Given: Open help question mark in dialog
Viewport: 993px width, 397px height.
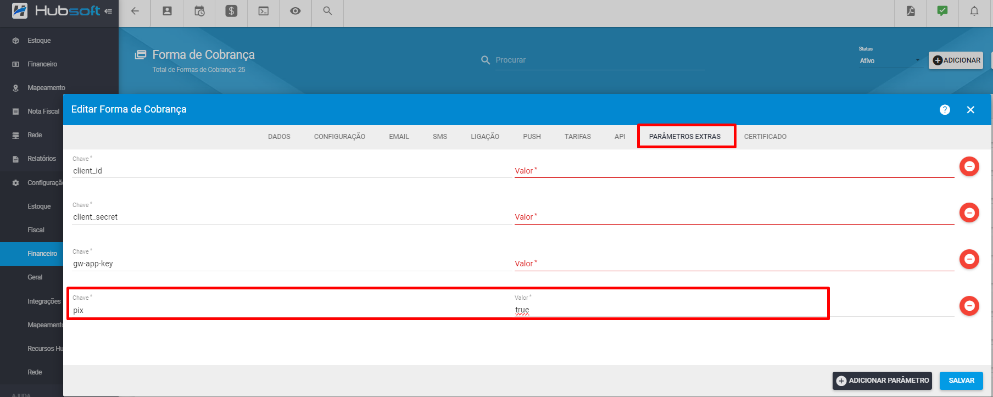Looking at the screenshot, I should 945,110.
